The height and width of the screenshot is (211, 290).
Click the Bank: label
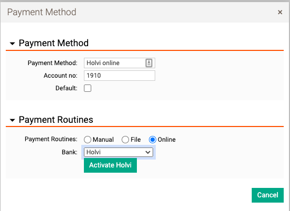click(70, 152)
